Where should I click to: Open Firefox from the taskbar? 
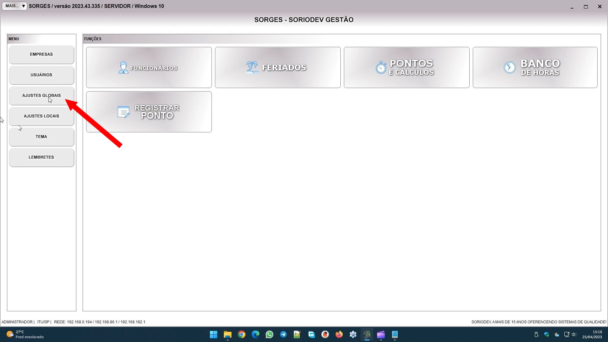point(339,334)
